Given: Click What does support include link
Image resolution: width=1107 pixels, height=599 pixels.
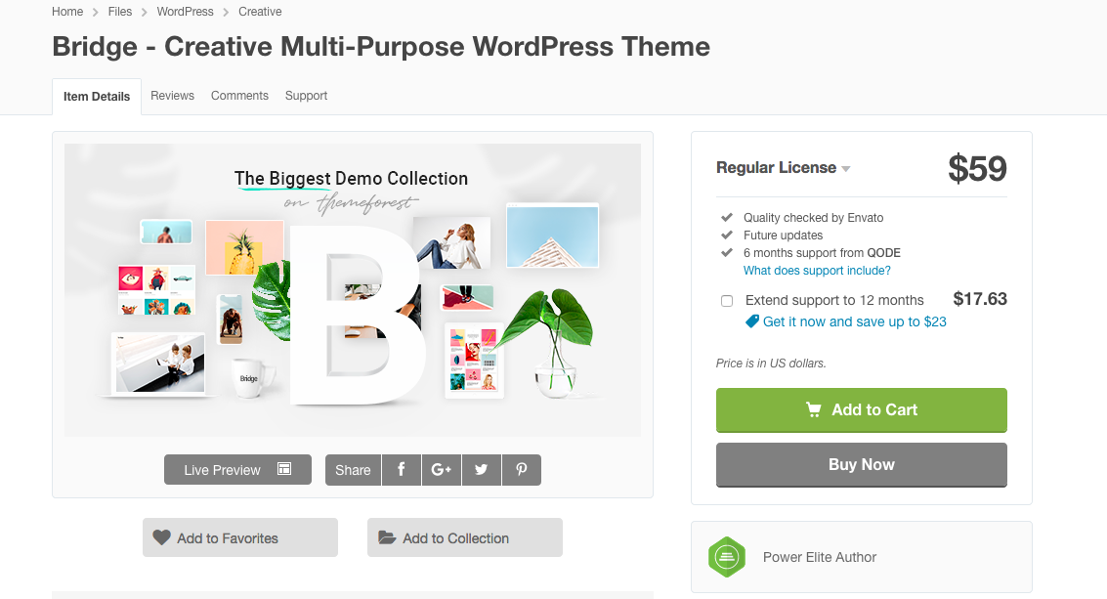Looking at the screenshot, I should pyautogui.click(x=817, y=271).
